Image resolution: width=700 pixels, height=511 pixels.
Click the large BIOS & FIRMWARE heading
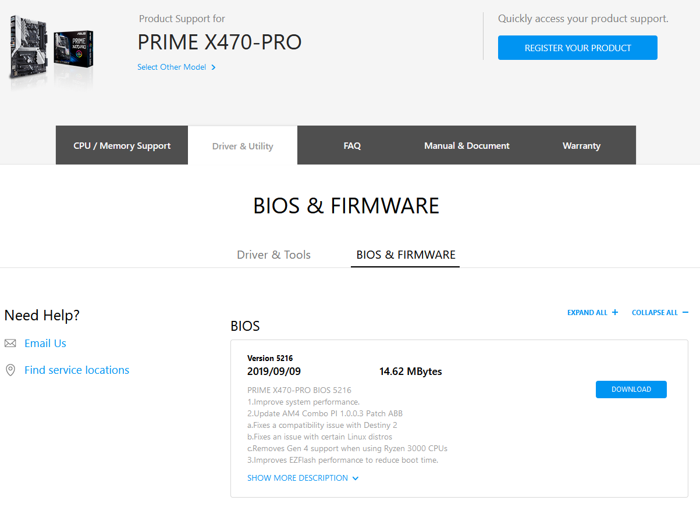[346, 206]
